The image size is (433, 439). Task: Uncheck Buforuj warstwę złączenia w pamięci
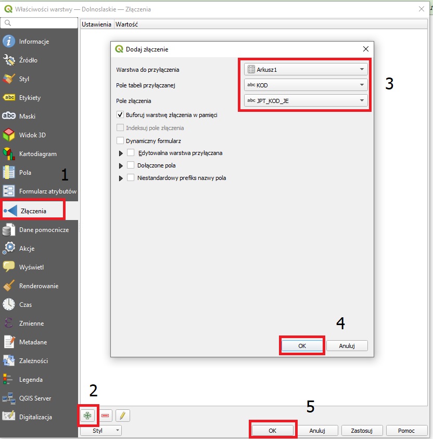(121, 115)
